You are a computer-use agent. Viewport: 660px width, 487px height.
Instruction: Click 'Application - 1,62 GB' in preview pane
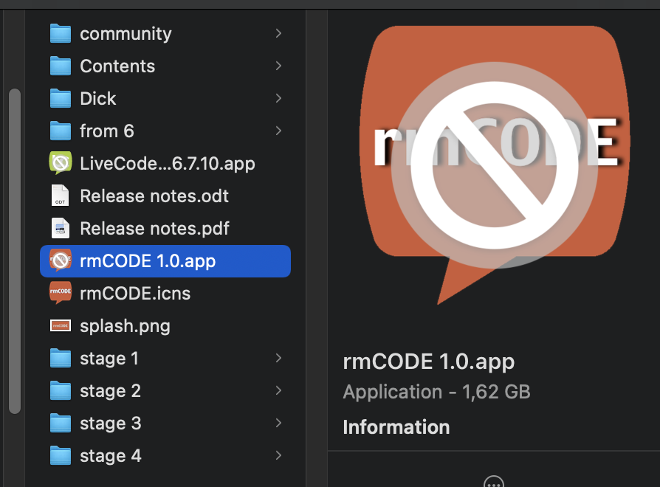pos(436,392)
